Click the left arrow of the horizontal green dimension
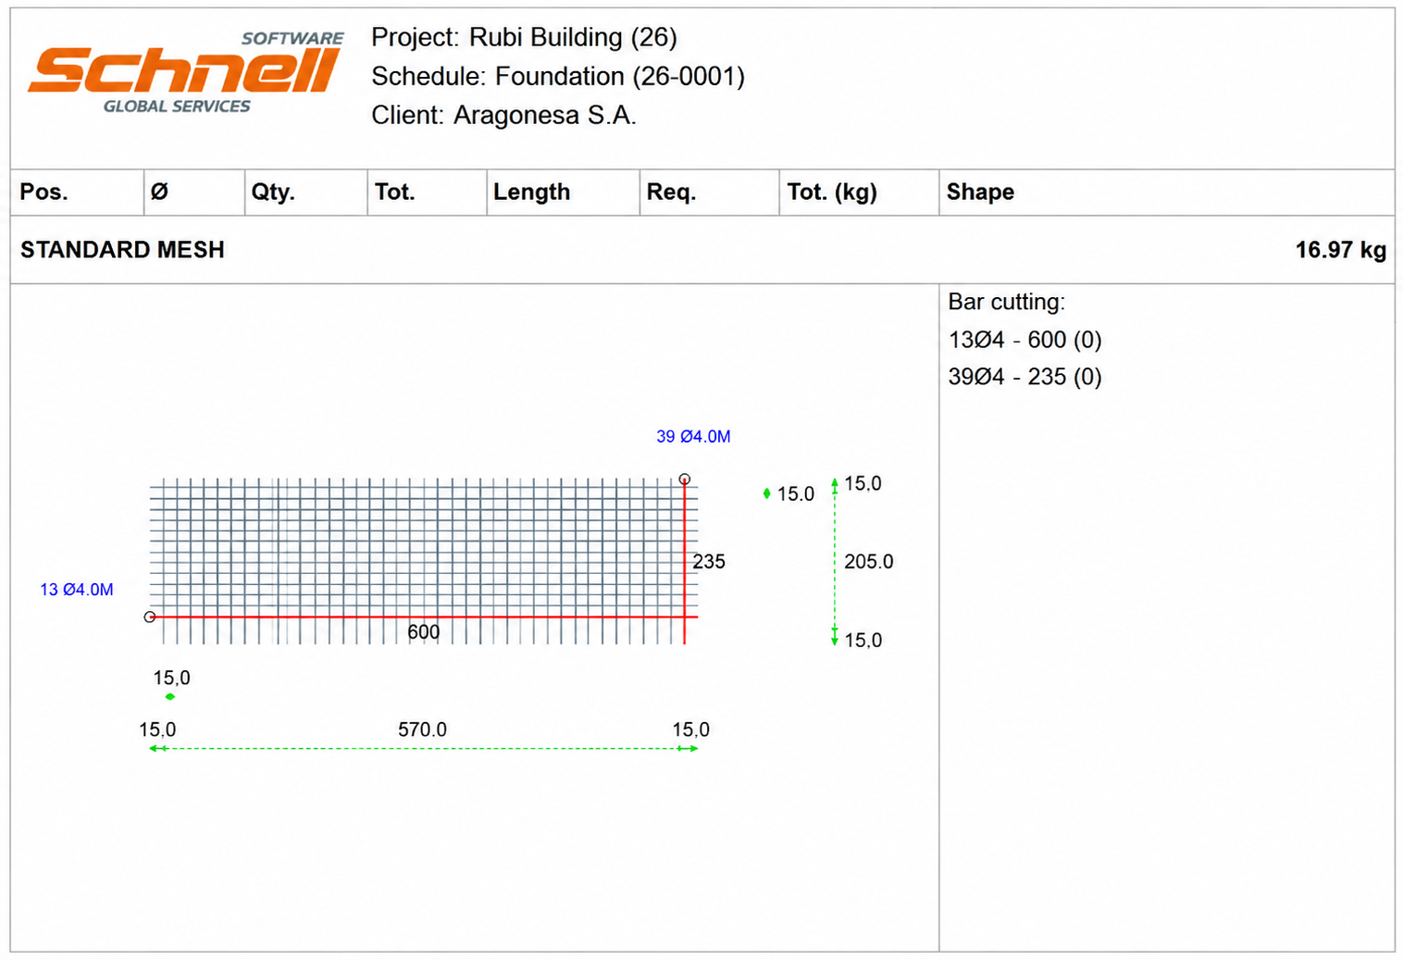This screenshot has width=1403, height=960. 155,748
